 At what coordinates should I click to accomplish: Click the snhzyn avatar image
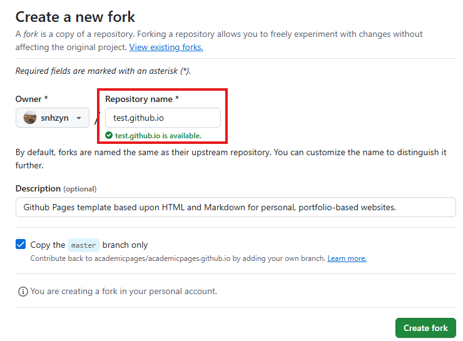[30, 118]
